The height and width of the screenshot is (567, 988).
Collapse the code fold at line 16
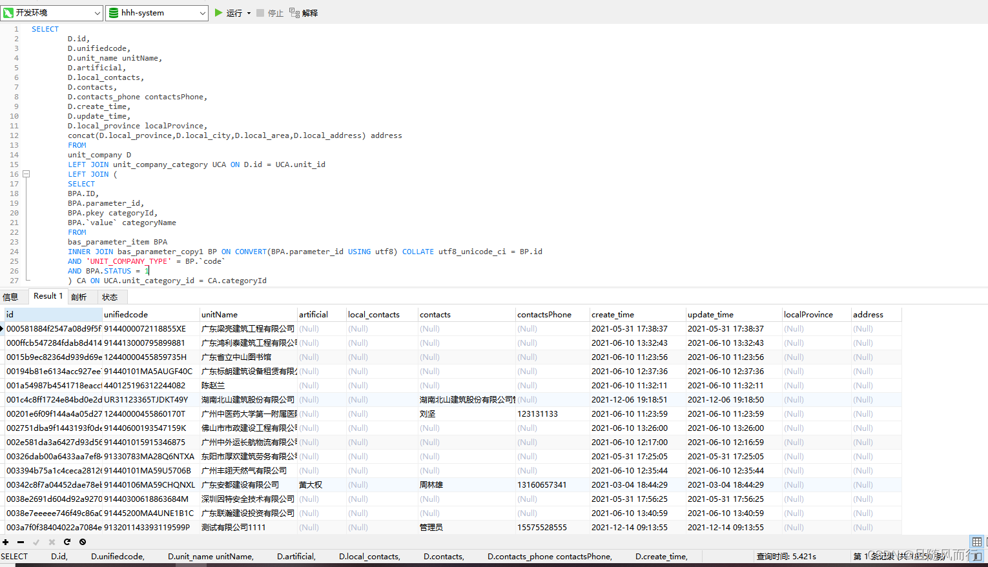coord(26,174)
